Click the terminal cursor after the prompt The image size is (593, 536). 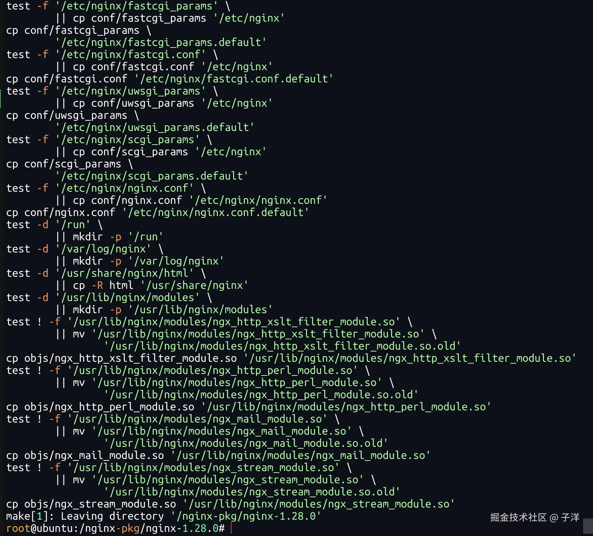231,528
